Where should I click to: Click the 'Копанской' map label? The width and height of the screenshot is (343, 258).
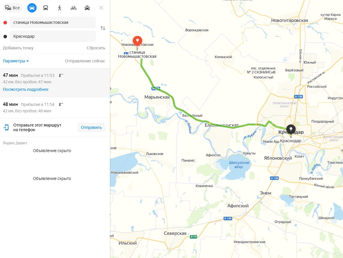pos(223,57)
